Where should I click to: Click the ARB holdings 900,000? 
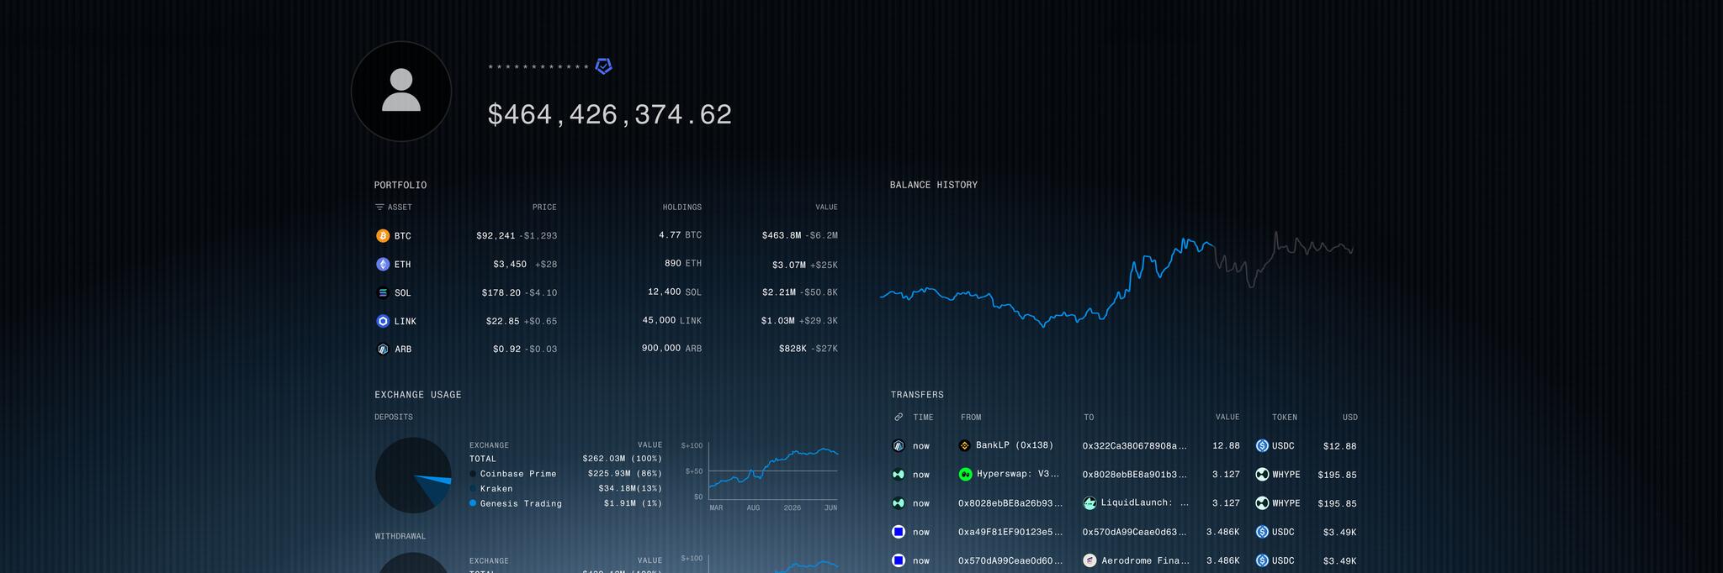pos(661,348)
